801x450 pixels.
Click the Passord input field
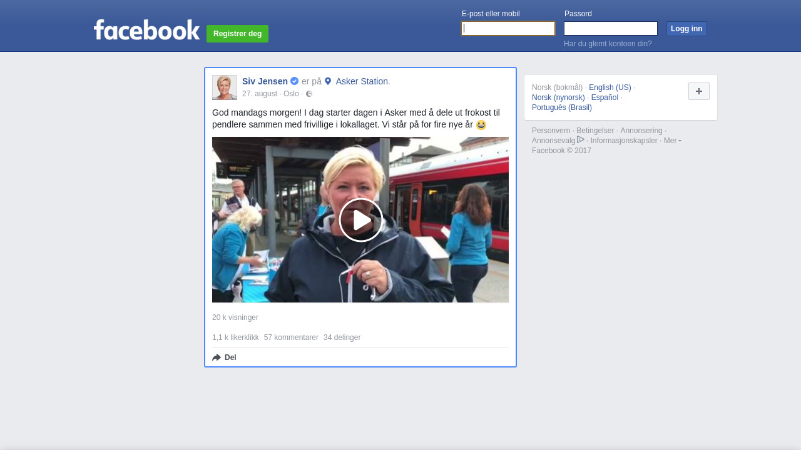pyautogui.click(x=610, y=29)
